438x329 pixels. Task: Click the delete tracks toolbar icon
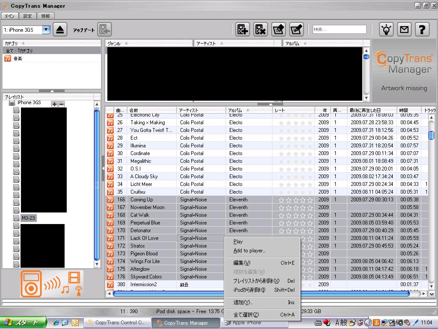tap(260, 30)
